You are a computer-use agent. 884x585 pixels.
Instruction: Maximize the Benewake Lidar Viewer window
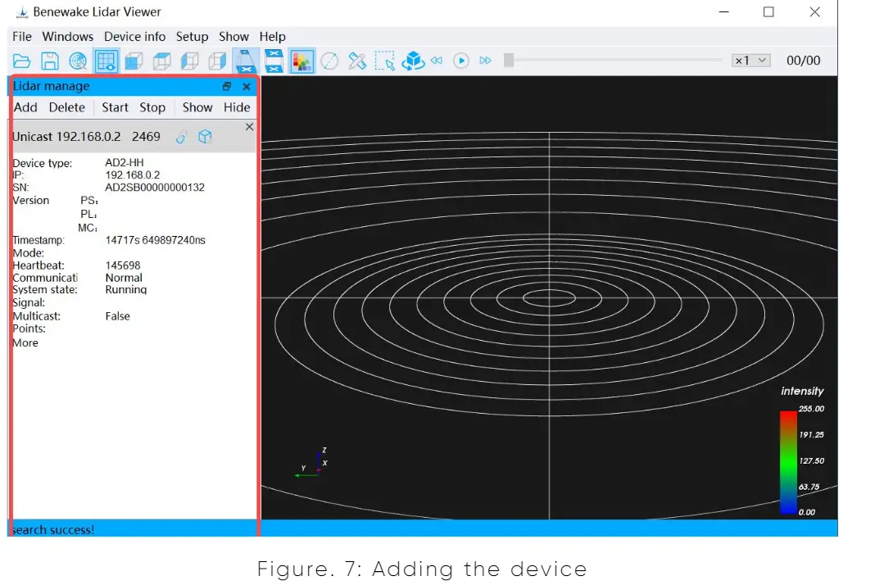pyautogui.click(x=768, y=11)
